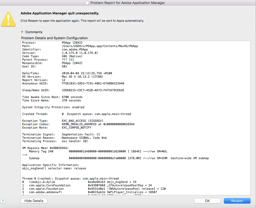Click KERN_INVALID_ADDRESS exception codes line
The height and width of the screenshot is (208, 256).
[98, 124]
